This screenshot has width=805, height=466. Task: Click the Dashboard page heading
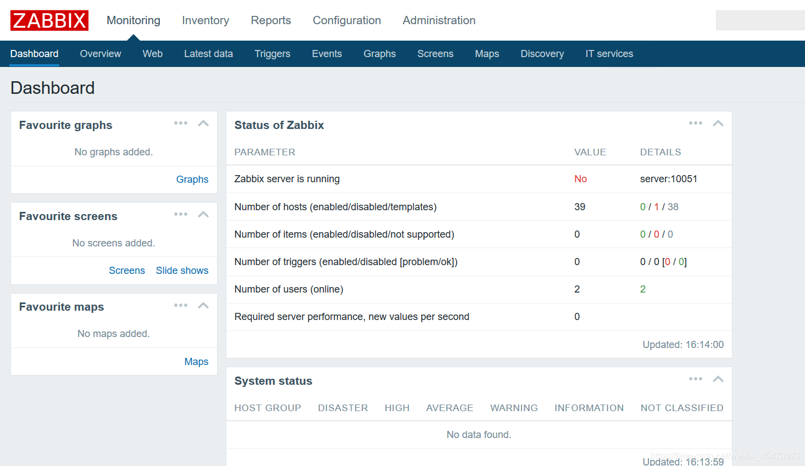click(53, 88)
